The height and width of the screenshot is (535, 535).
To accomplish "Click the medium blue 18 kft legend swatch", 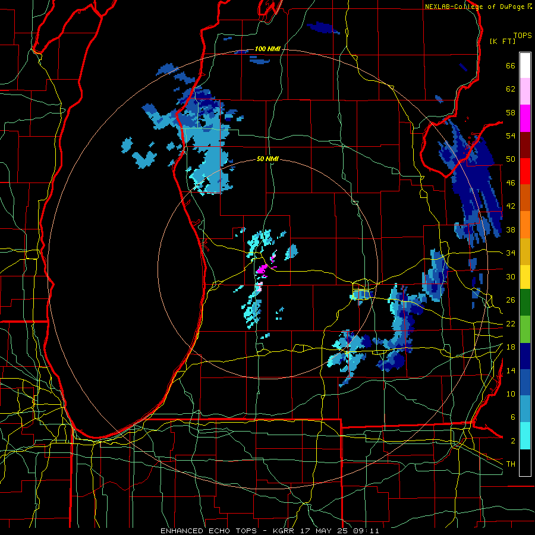I will click(525, 383).
